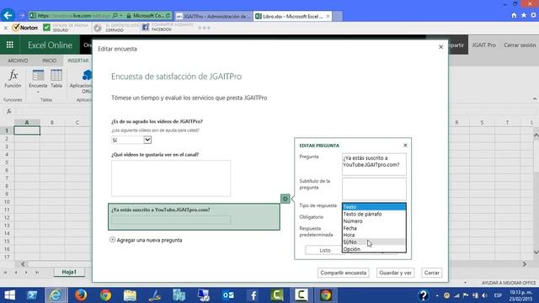
Task: Click the gear icon beside the selected question
Action: click(285, 199)
